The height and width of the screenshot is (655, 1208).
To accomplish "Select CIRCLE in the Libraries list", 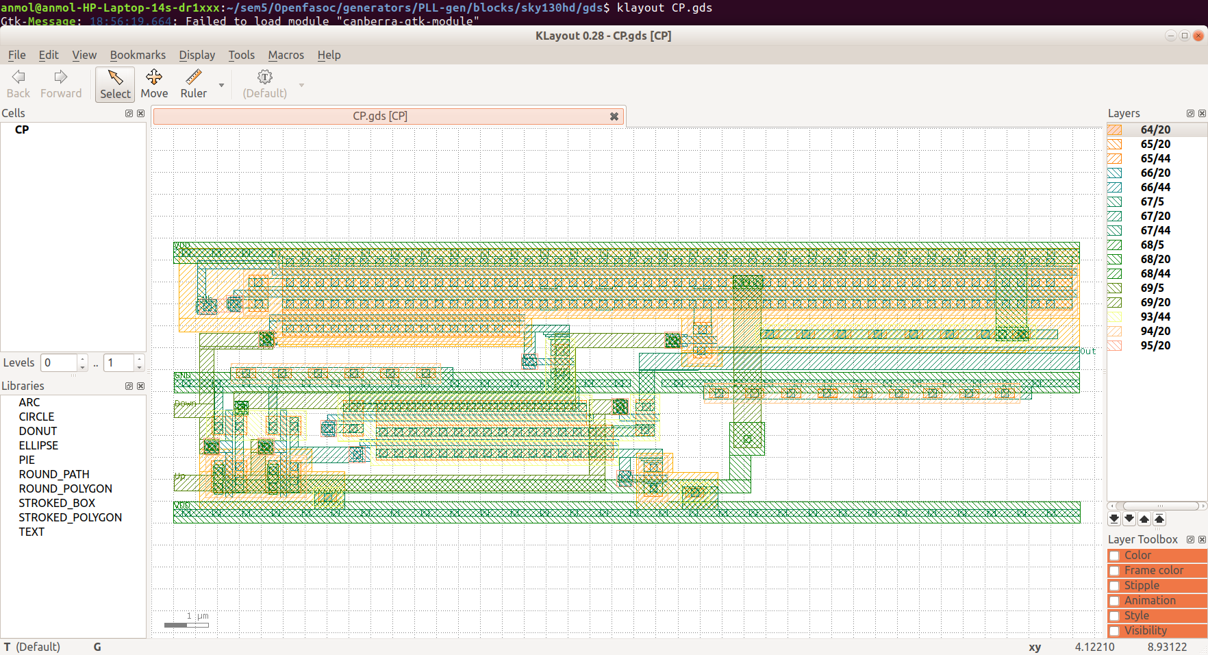I will (x=36, y=417).
